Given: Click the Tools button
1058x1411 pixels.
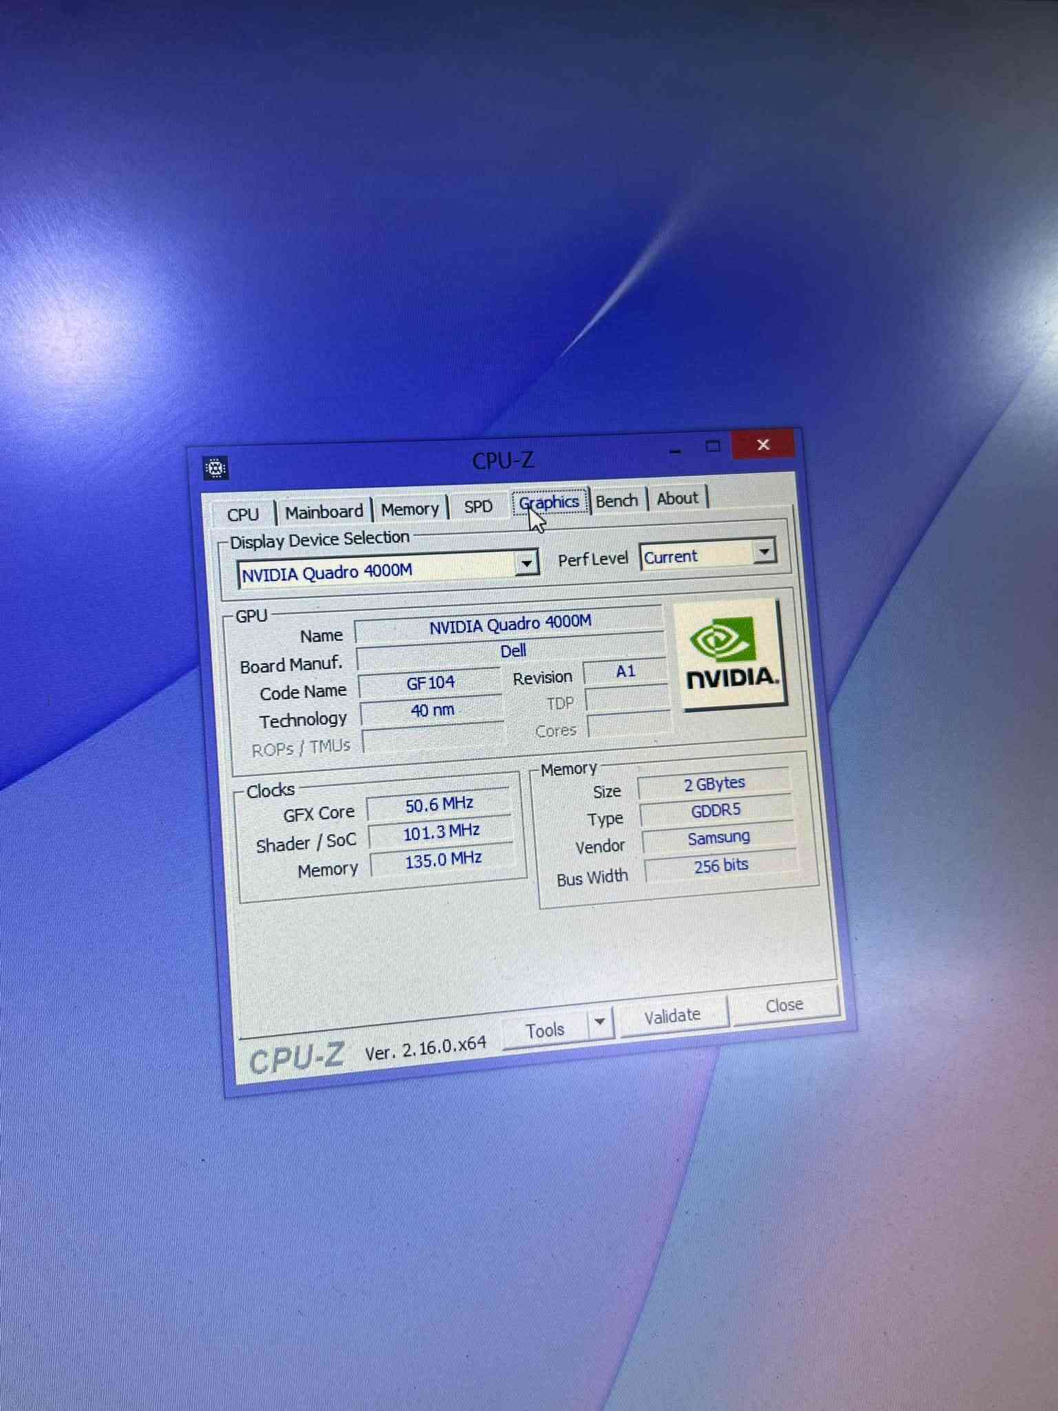Looking at the screenshot, I should point(545,1030).
